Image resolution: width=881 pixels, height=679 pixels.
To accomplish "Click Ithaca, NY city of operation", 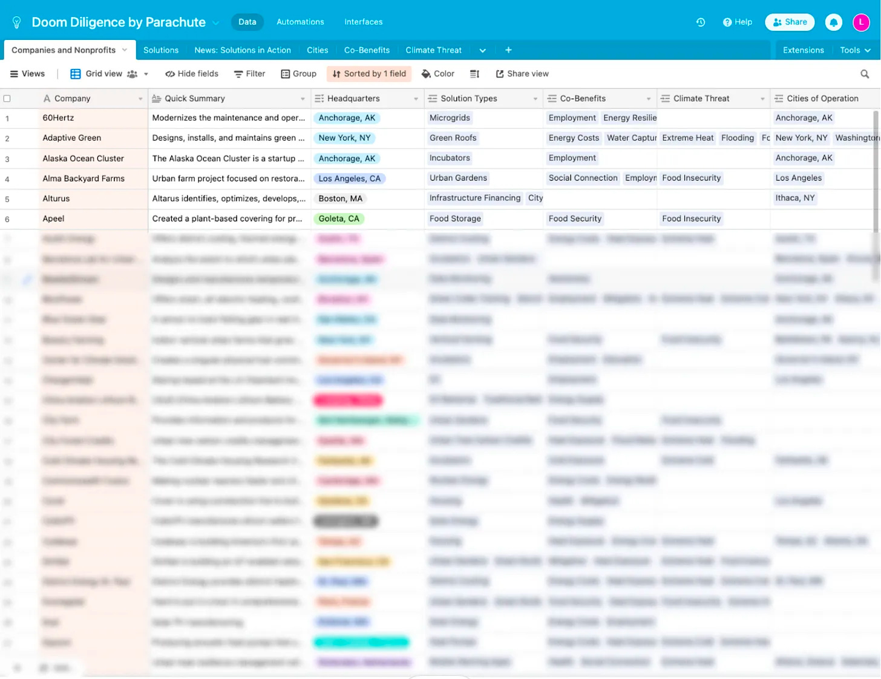I will 795,198.
